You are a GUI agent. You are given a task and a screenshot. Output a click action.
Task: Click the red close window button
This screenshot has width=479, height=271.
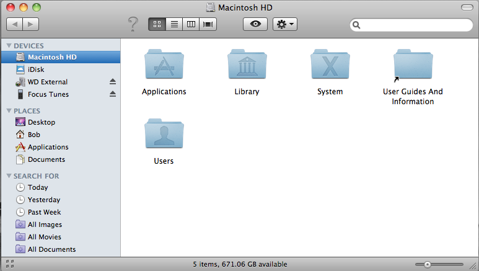click(11, 7)
